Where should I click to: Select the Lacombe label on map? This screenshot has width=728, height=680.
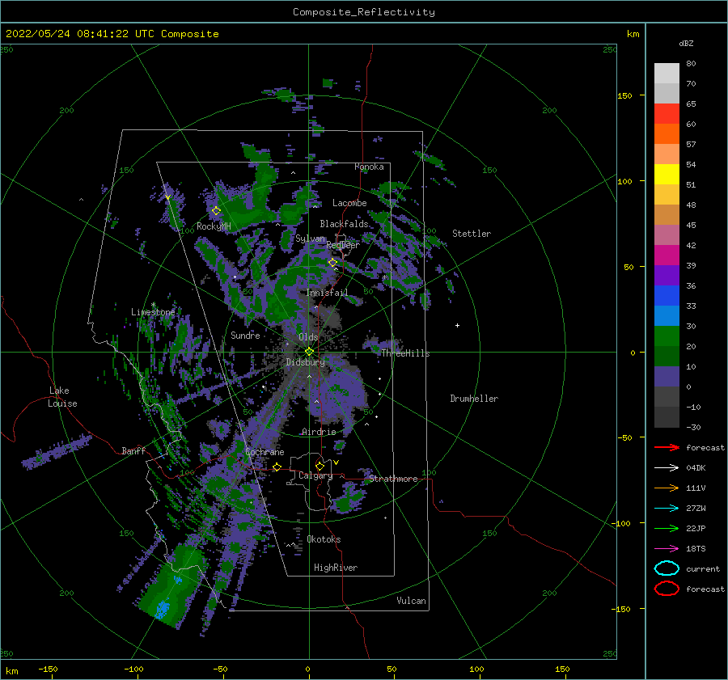tap(349, 203)
